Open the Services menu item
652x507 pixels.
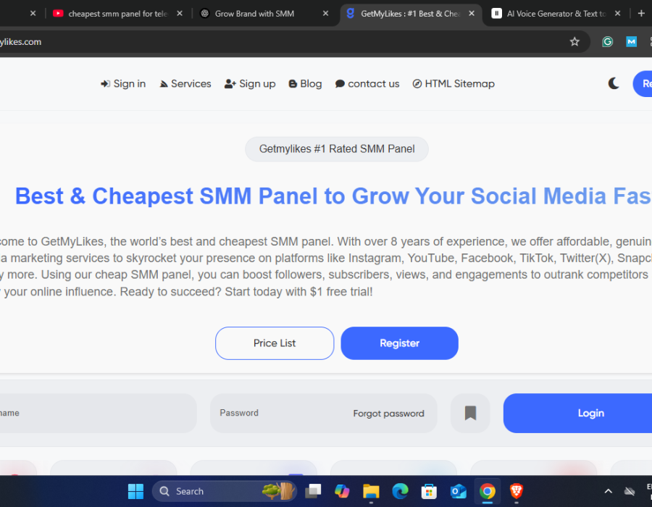[x=185, y=84]
